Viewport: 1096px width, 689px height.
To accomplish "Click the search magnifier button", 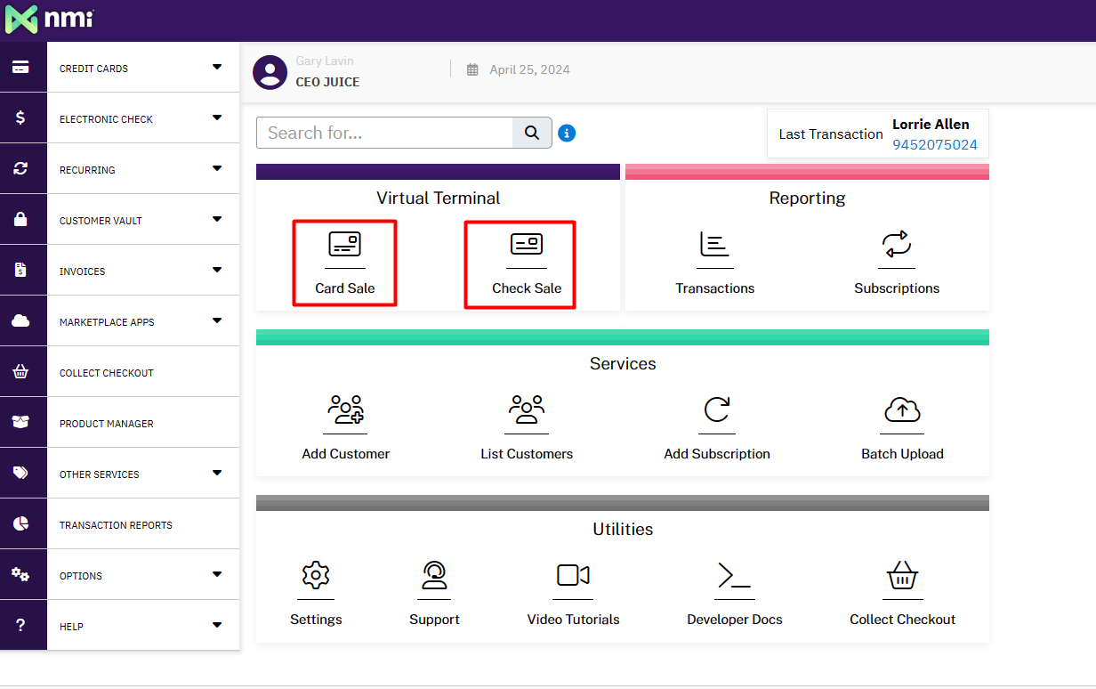I will click(532, 133).
